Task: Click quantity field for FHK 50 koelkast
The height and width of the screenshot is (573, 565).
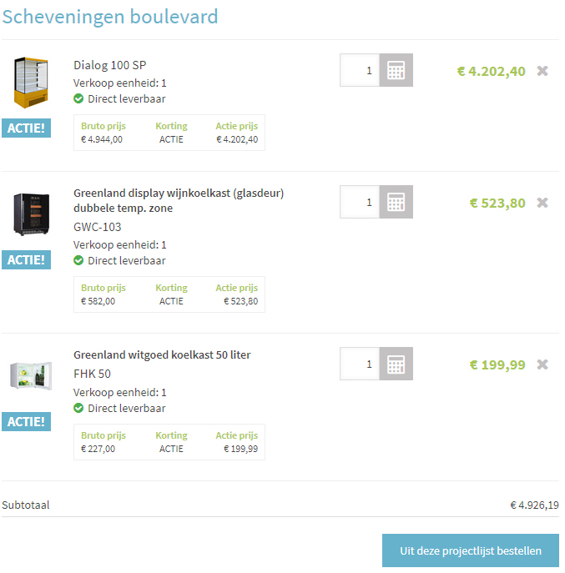Action: pos(360,364)
